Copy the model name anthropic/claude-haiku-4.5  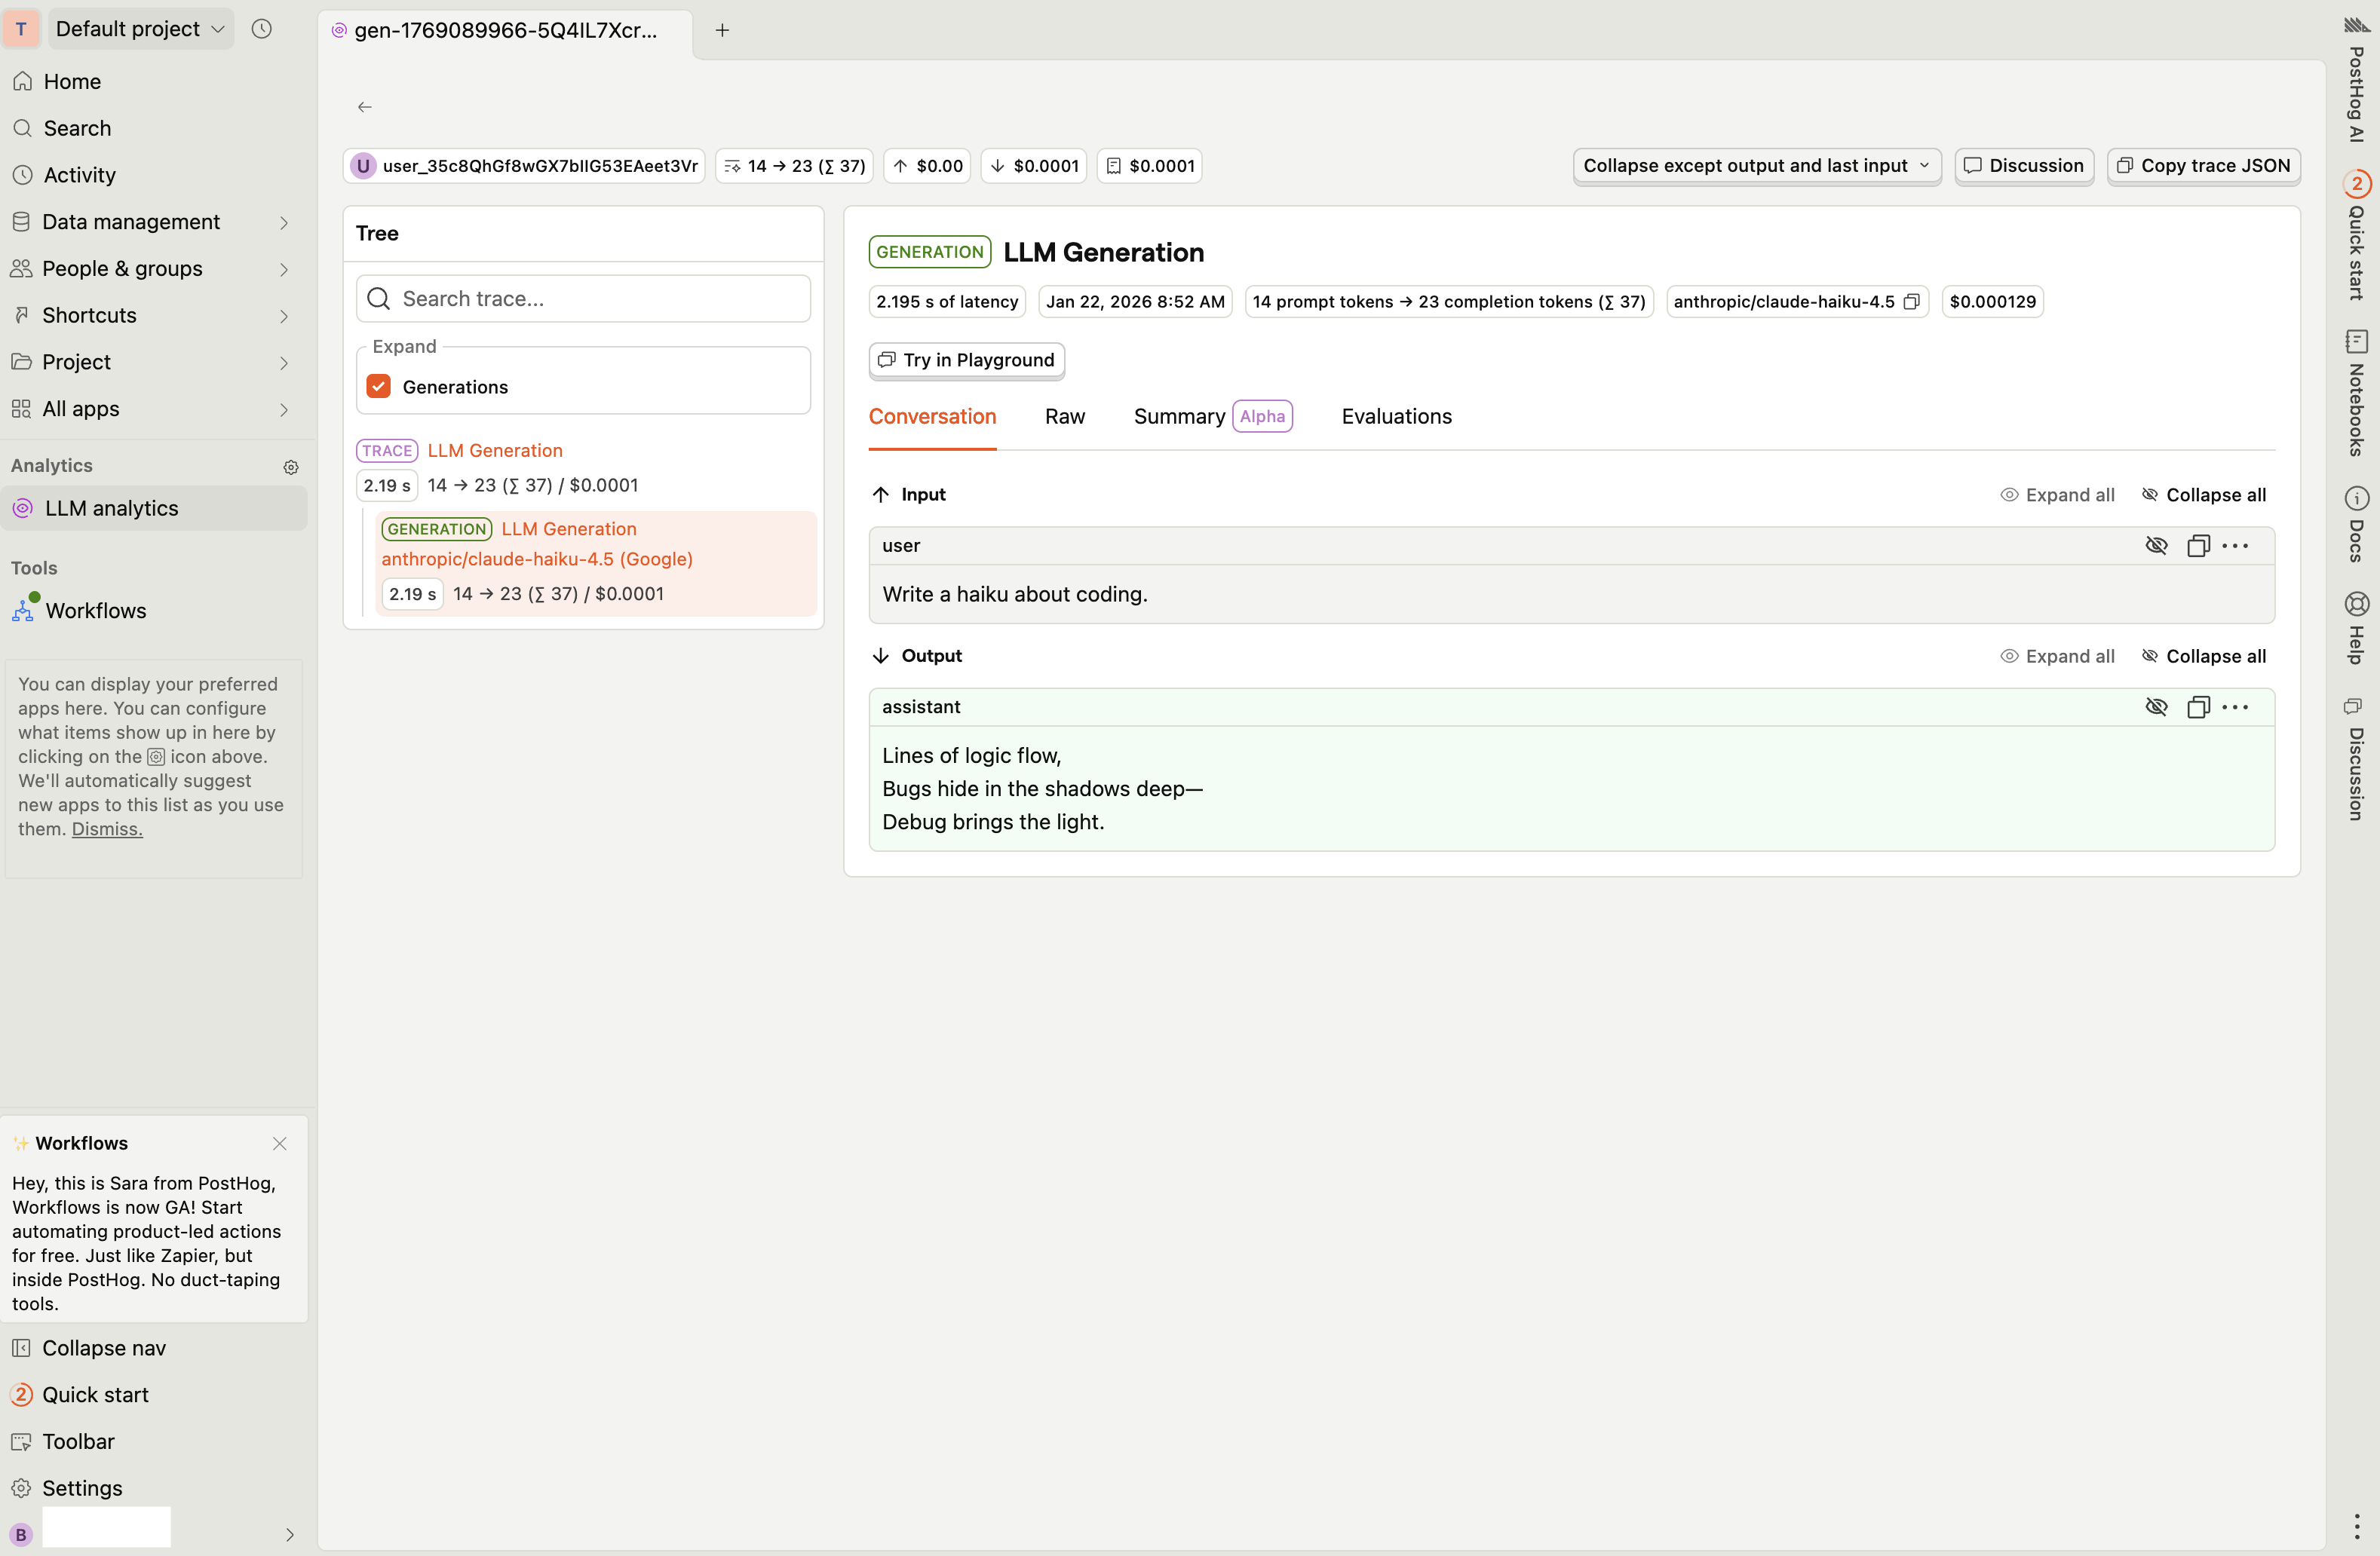1911,302
